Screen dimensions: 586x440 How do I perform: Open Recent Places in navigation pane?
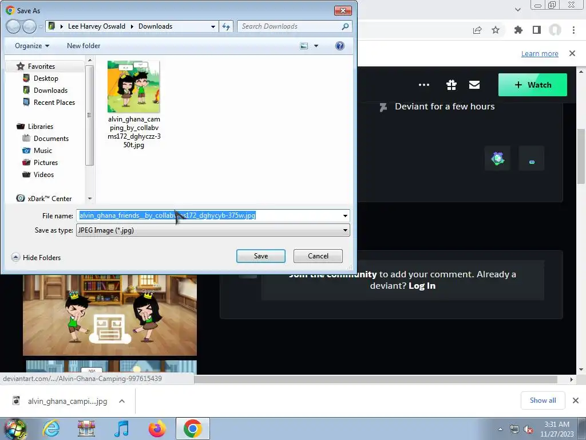tap(54, 102)
